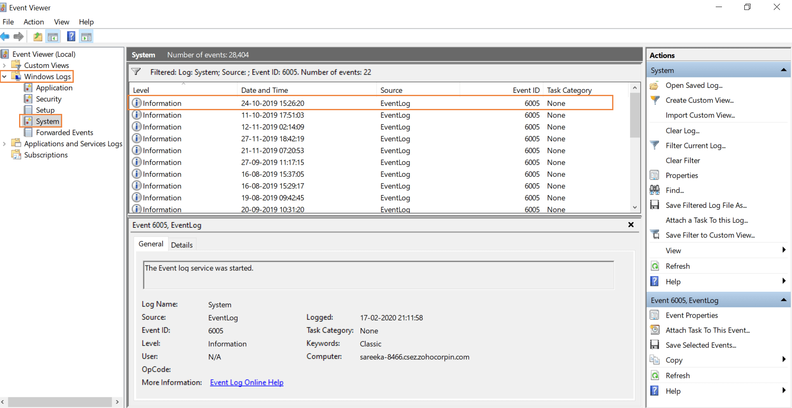Click the Refresh icon under System actions
Image resolution: width=792 pixels, height=408 pixels.
[655, 266]
